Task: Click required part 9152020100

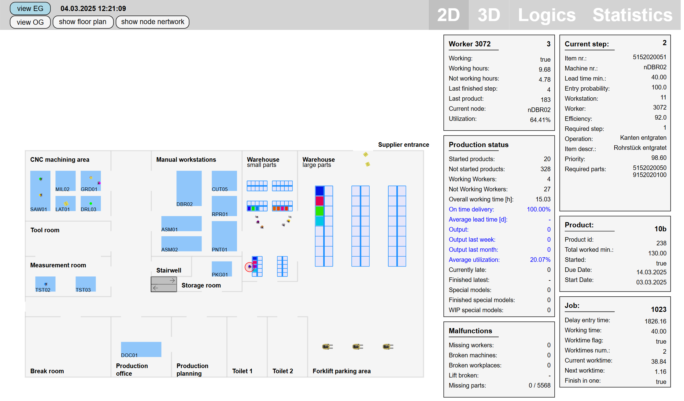Action: (x=649, y=175)
